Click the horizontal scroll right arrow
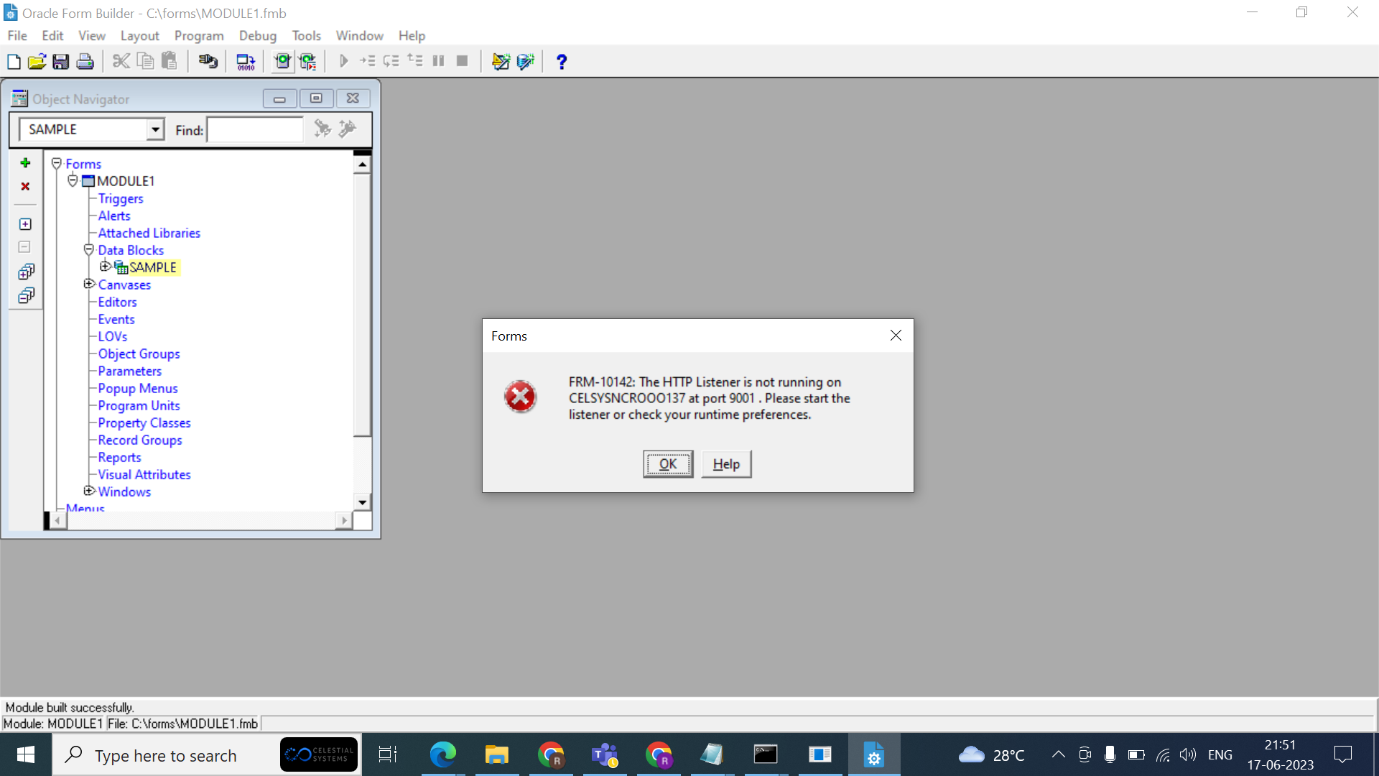This screenshot has width=1379, height=776. click(344, 520)
